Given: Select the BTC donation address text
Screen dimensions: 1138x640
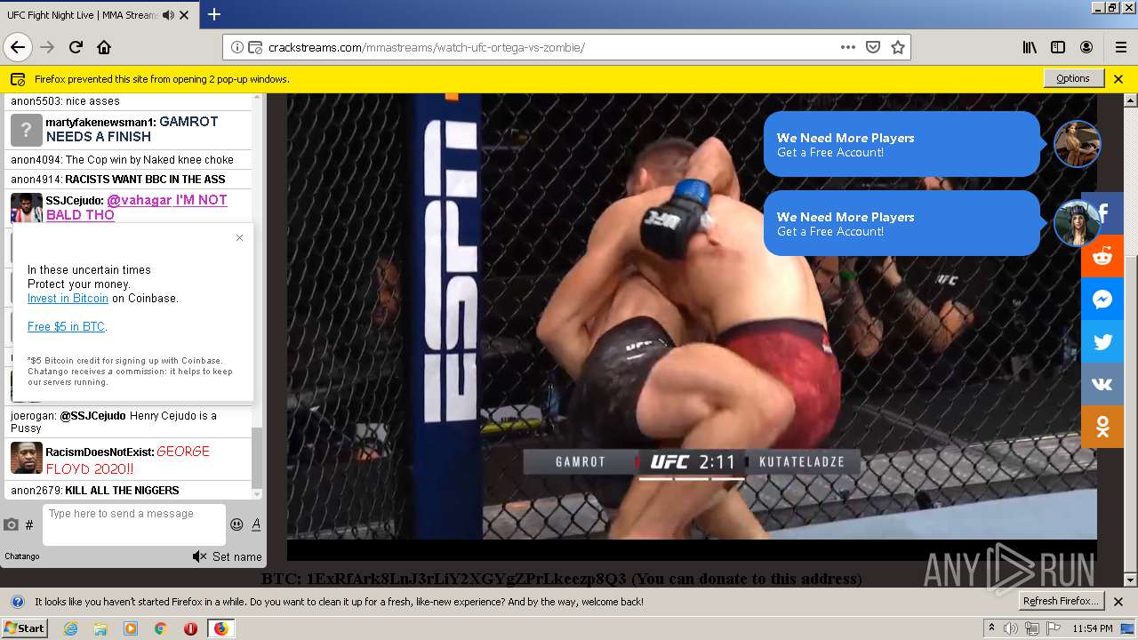Looking at the screenshot, I should tap(467, 579).
